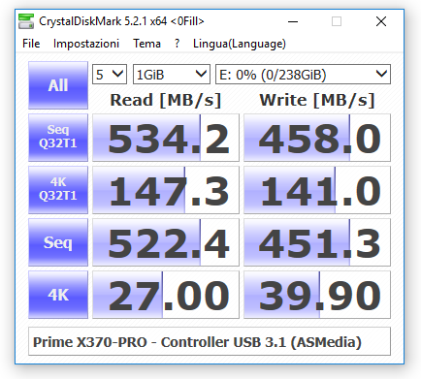Open the test size dropdown showing 1GiB
The image size is (421, 379).
tap(172, 75)
